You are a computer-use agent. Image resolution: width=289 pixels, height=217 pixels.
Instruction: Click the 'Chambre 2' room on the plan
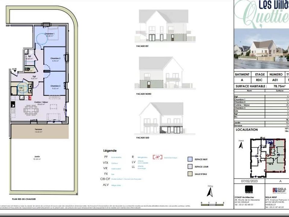(55, 59)
